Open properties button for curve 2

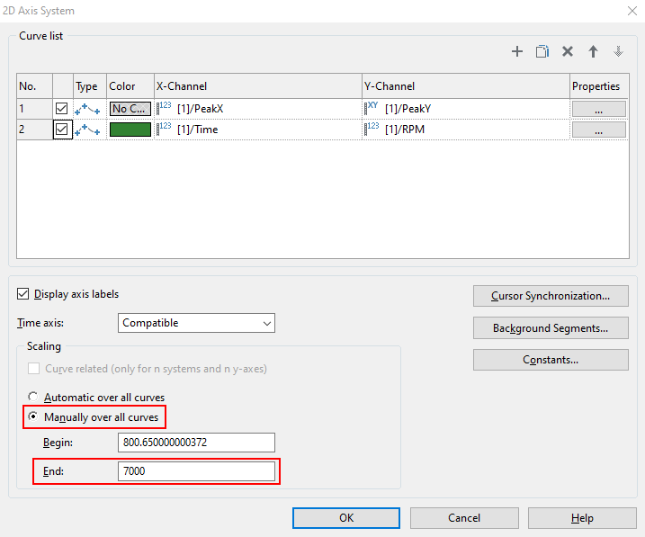[x=598, y=130]
